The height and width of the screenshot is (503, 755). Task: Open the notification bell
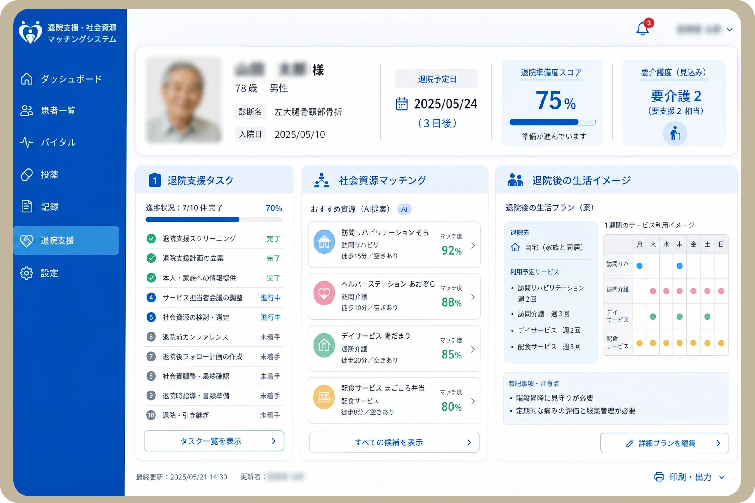642,29
